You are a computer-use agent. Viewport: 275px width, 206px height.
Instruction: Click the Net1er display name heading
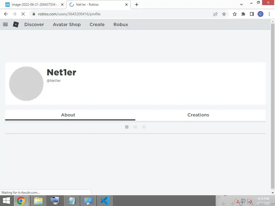point(61,72)
